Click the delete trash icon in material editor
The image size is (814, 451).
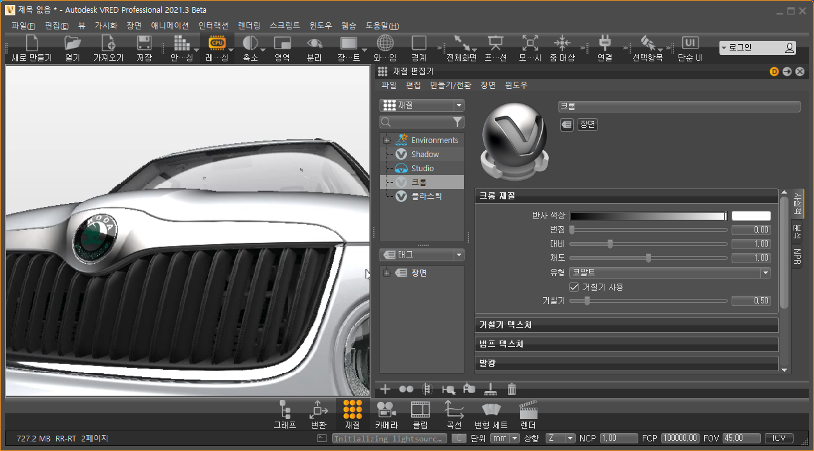[x=512, y=388]
